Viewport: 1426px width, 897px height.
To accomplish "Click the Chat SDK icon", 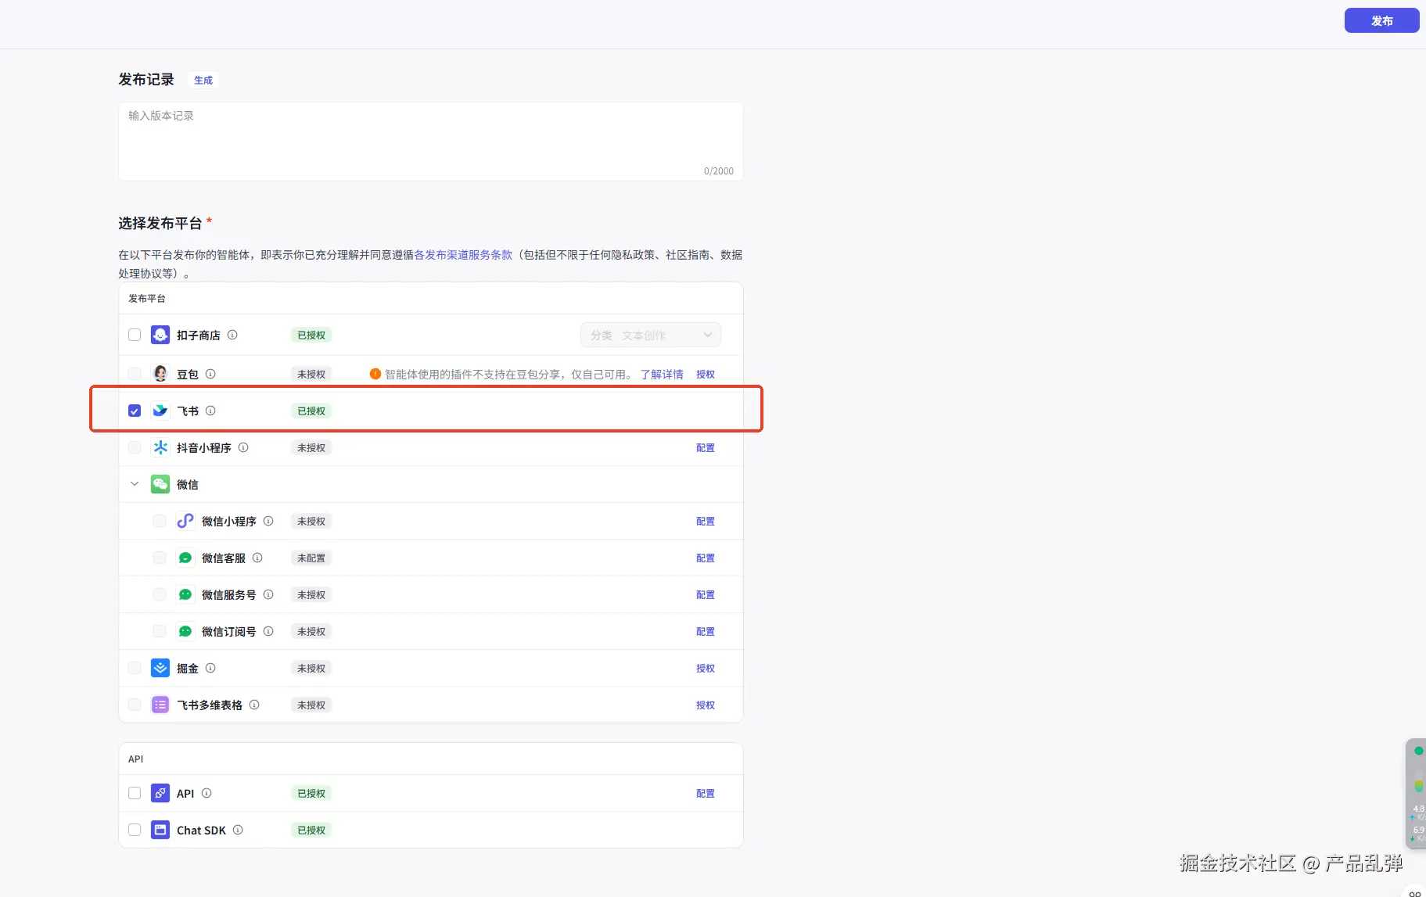I will click(160, 830).
